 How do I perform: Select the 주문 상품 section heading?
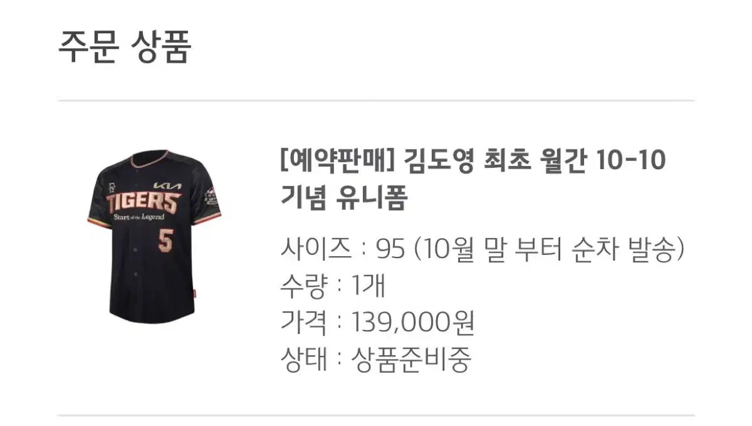[x=125, y=46]
